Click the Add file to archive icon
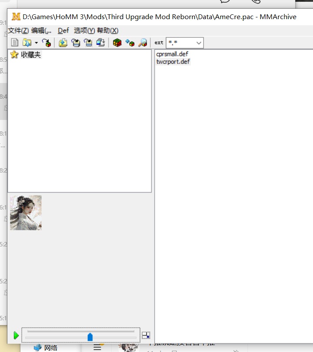This screenshot has width=313, height=352. coord(63,43)
